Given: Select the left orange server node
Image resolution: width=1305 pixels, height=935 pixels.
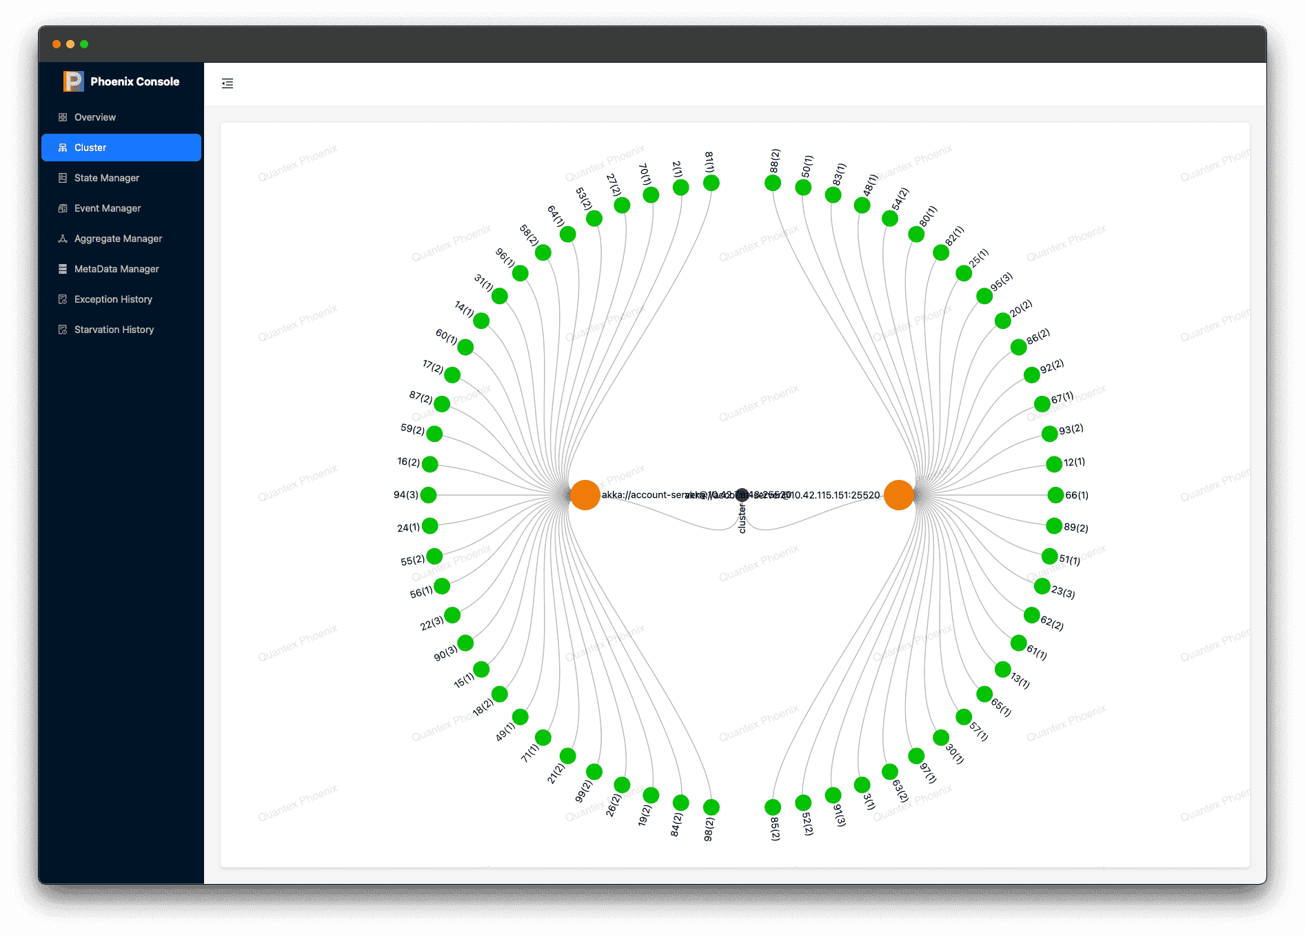Looking at the screenshot, I should click(585, 495).
